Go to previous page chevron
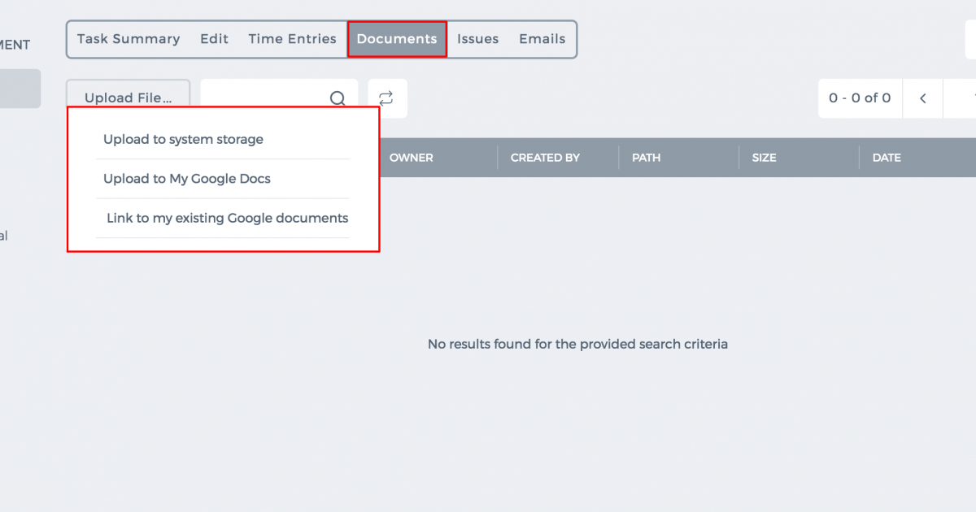Image resolution: width=976 pixels, height=512 pixels. 923,98
